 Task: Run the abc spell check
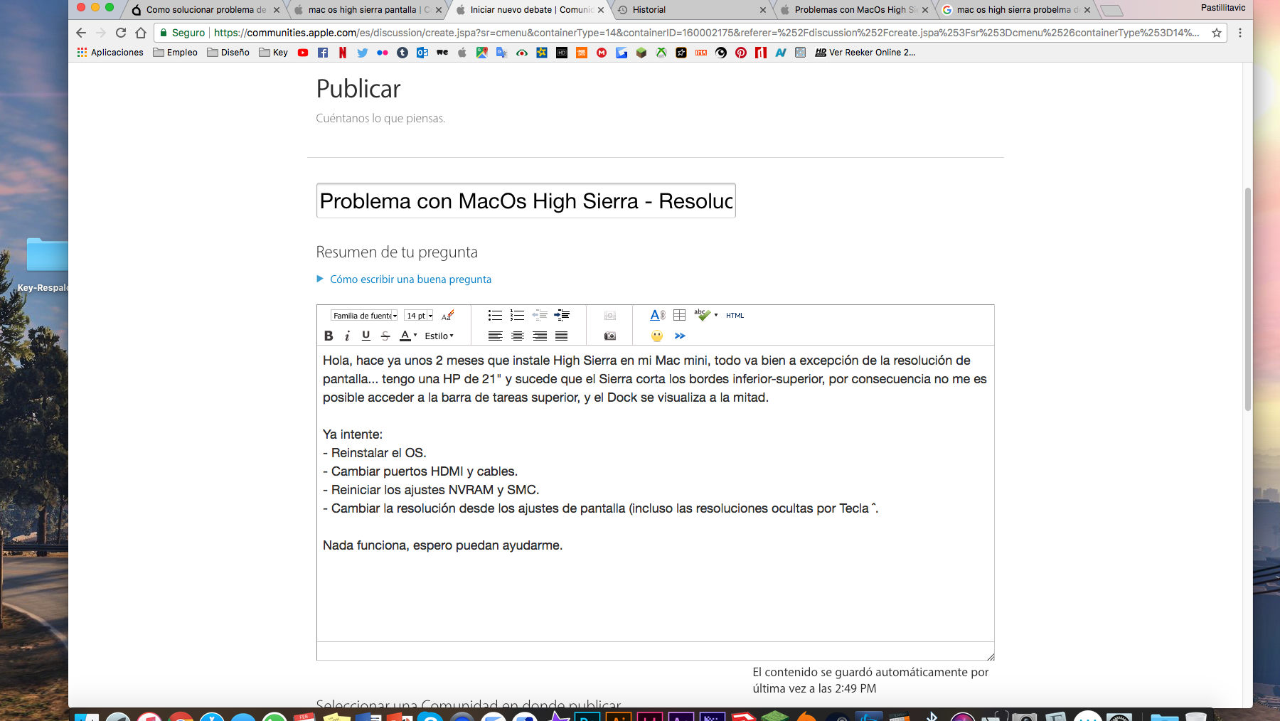click(x=702, y=315)
